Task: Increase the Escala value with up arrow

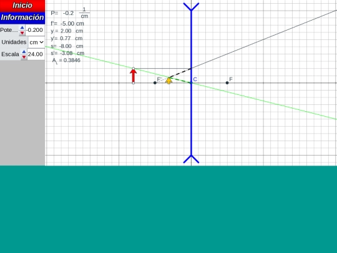Action: tap(24, 52)
